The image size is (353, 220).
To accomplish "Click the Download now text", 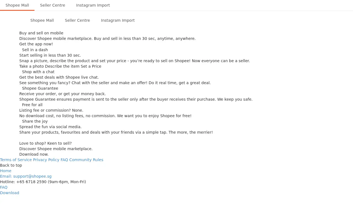I will [x=34, y=154].
